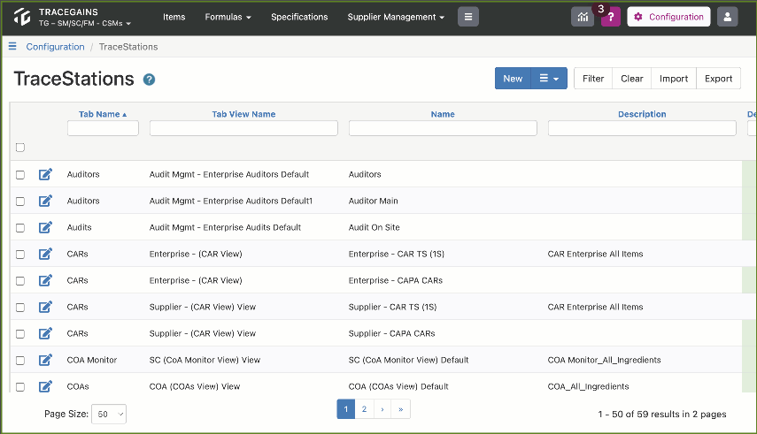This screenshot has height=434, width=757.
Task: Click the COA_All_Ingredients description cell
Action: tap(589, 386)
